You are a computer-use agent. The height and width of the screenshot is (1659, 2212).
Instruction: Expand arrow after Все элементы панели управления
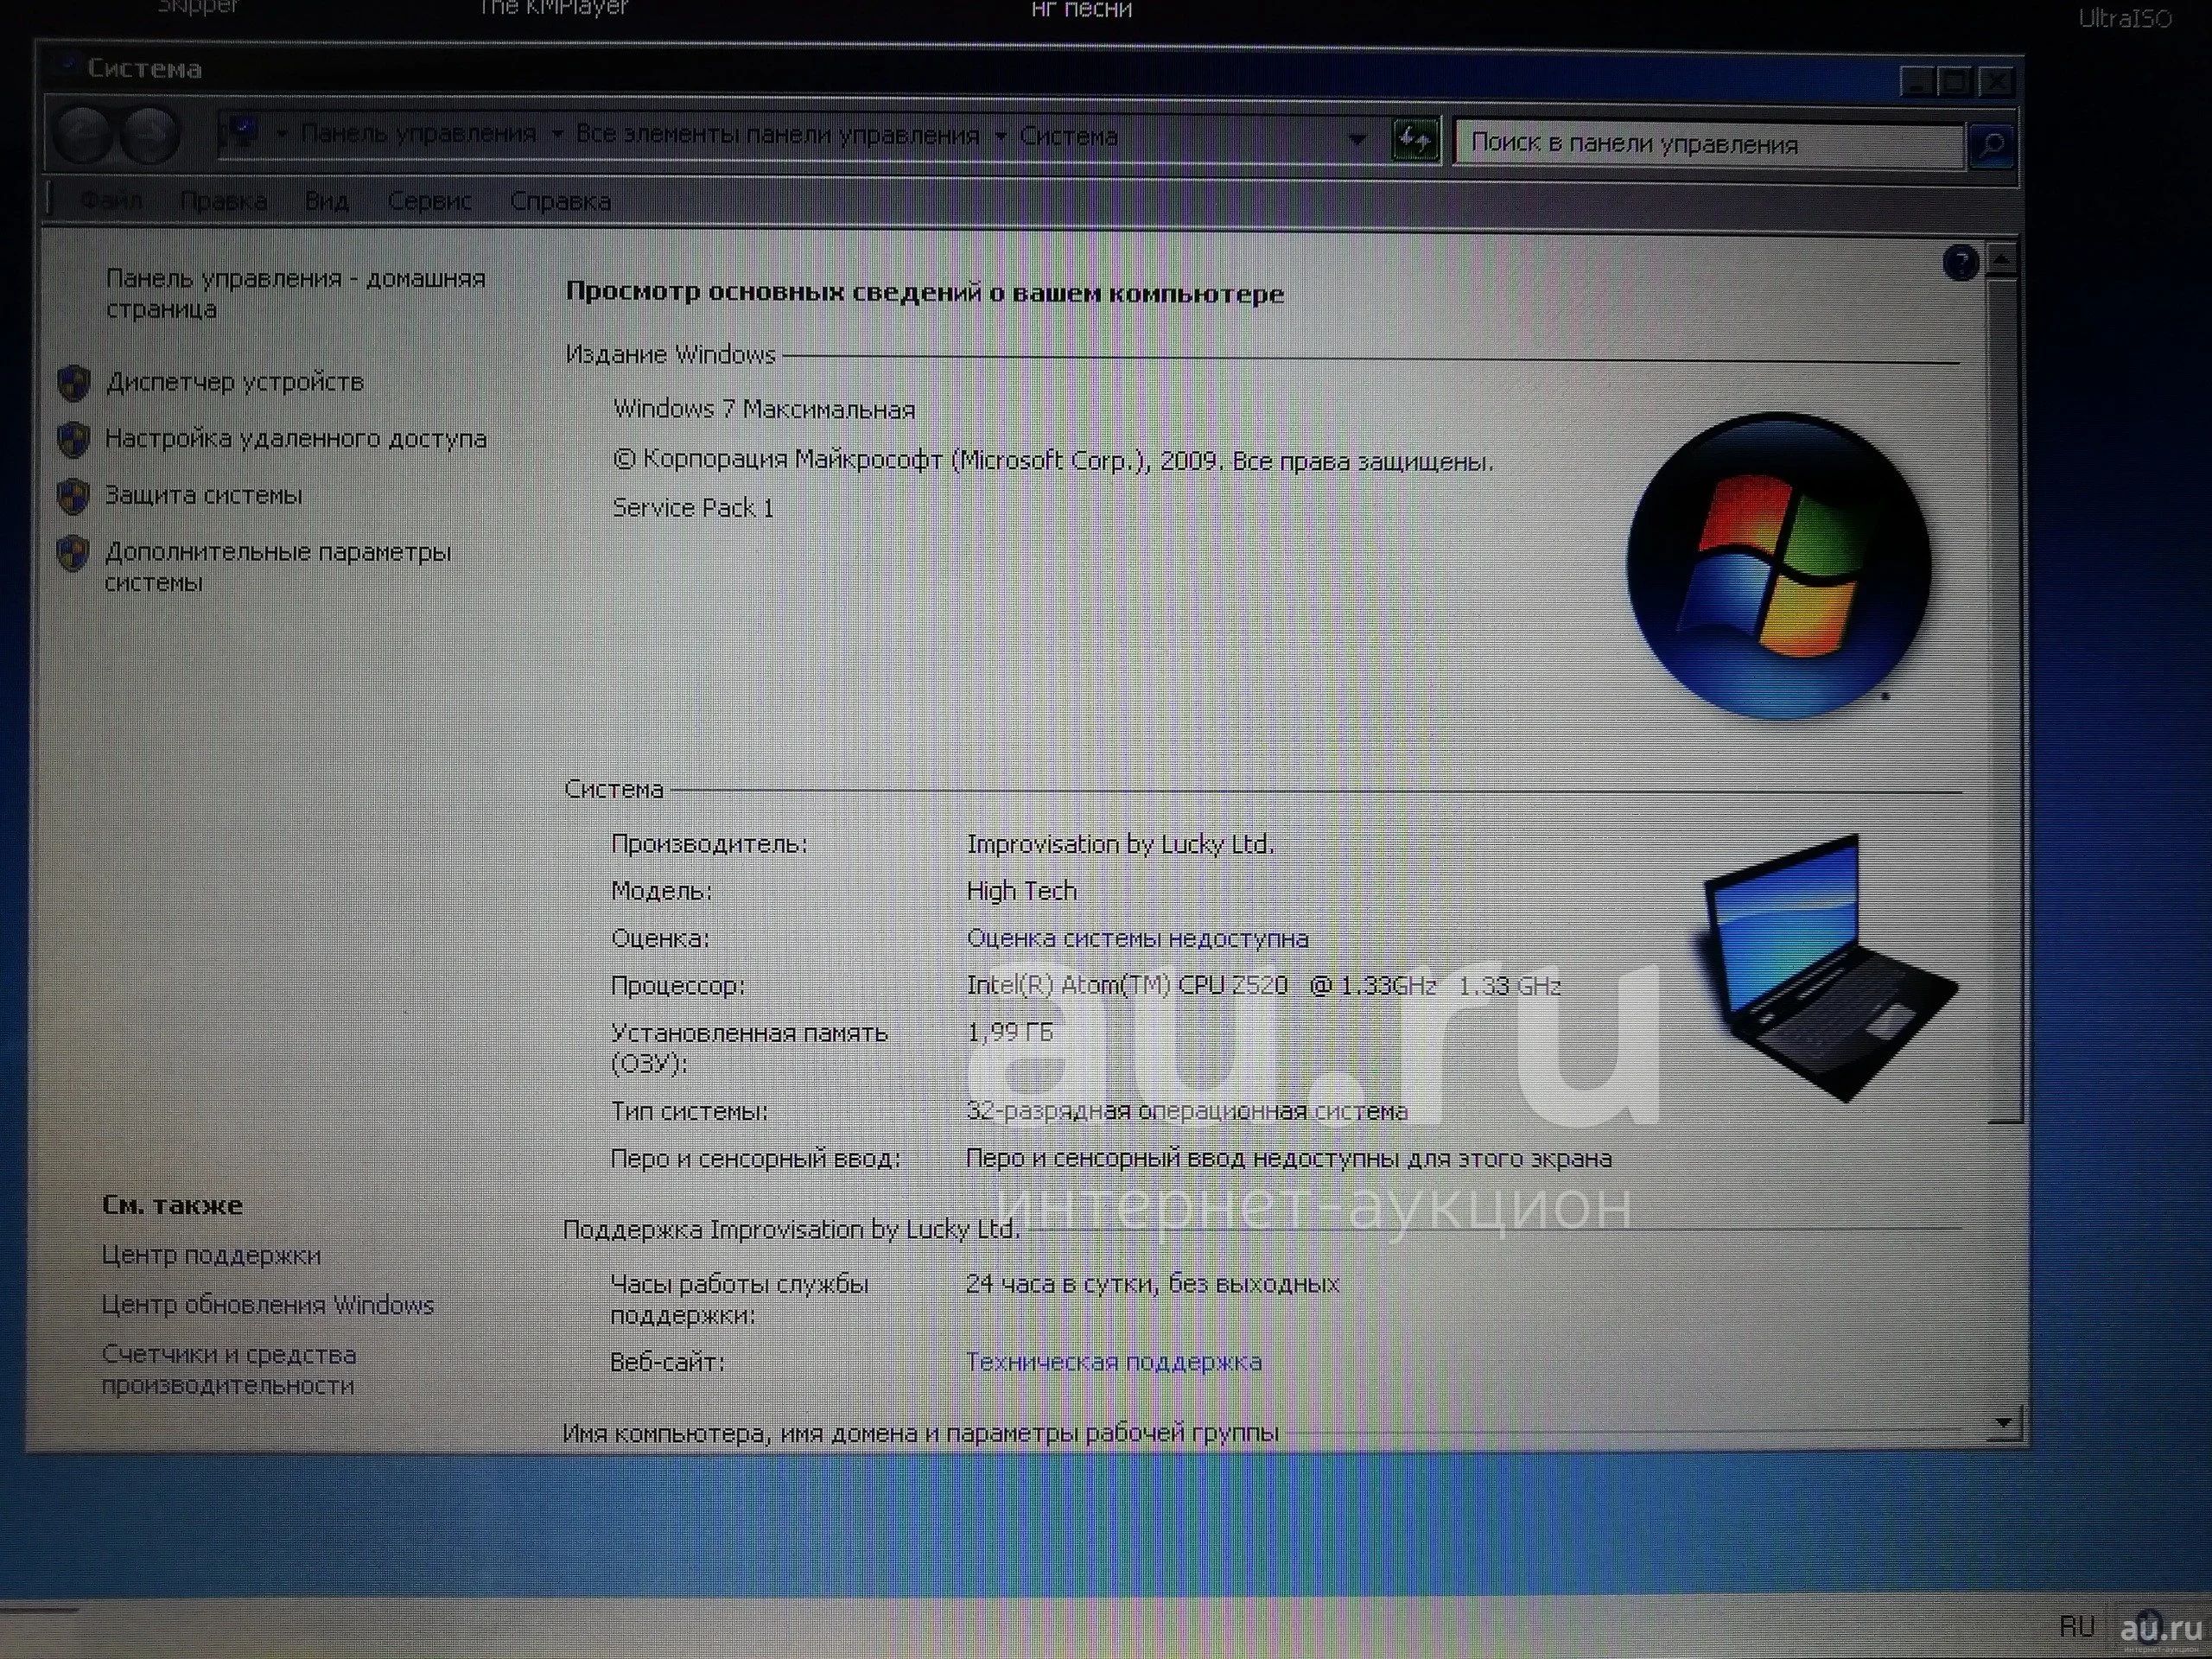point(1000,135)
